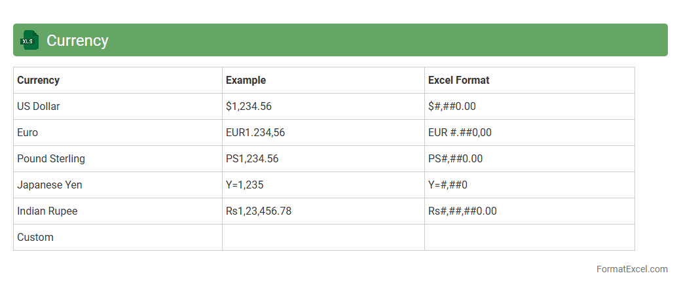Select the Pound Sterling cell
This screenshot has height=288, width=681.
(x=51, y=159)
